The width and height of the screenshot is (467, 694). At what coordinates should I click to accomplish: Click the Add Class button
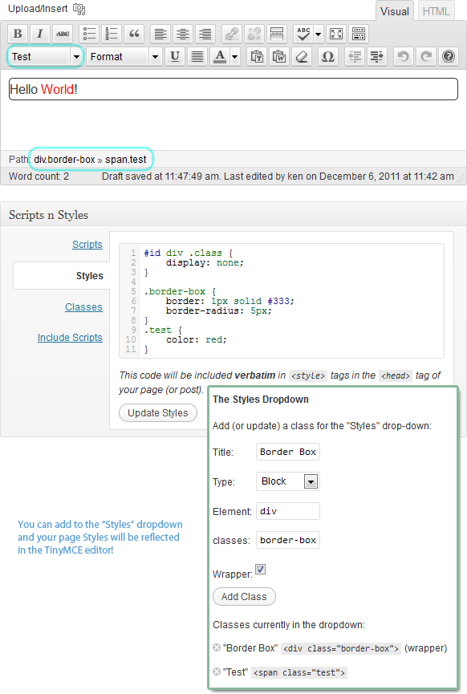244,597
